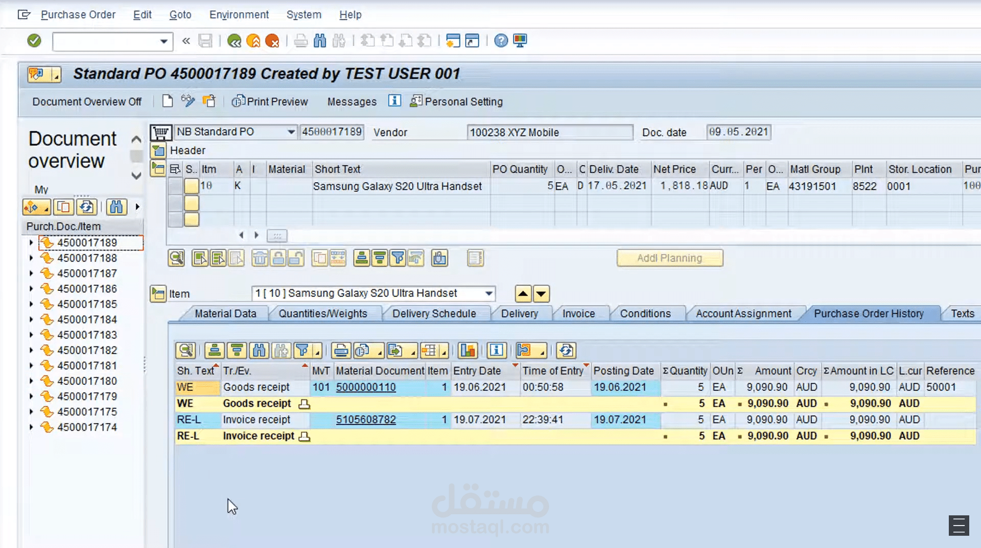
Task: Open the Purchase Order menu
Action: coord(78,15)
